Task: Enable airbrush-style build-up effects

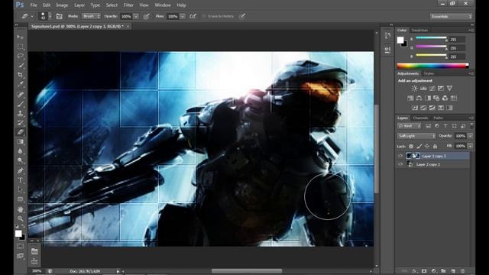Action: [193, 16]
